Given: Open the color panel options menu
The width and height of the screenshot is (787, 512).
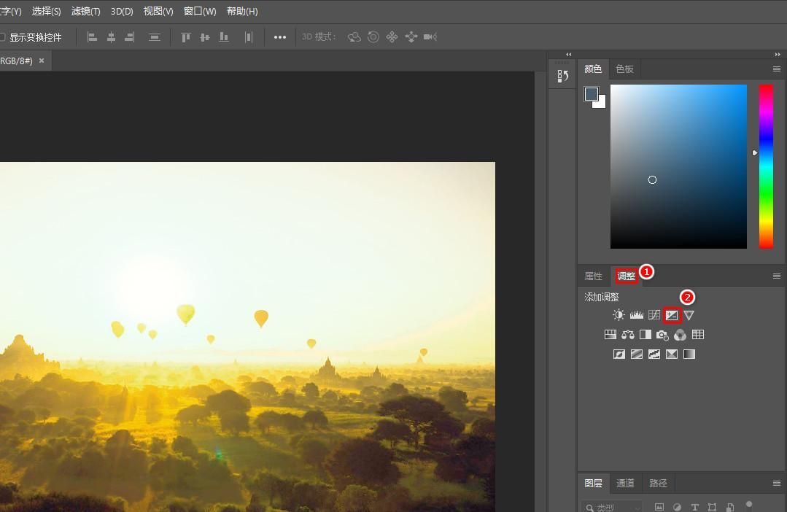Looking at the screenshot, I should 777,69.
